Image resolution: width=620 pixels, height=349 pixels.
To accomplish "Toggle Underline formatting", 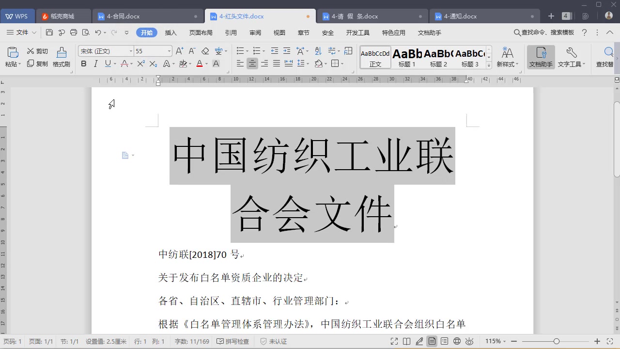I will tap(108, 63).
